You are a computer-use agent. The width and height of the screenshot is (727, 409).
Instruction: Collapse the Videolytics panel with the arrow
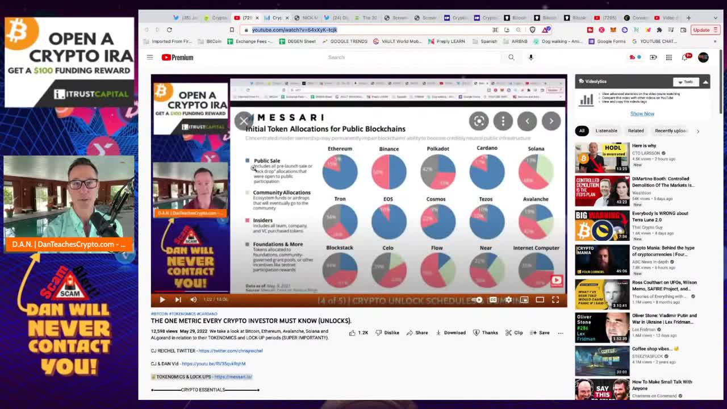[x=705, y=82]
